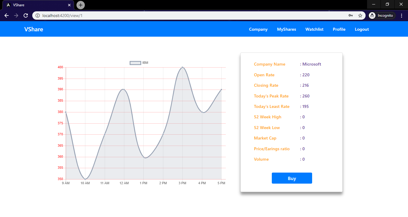Select the VShare browser tab
The height and width of the screenshot is (217, 408).
pos(38,5)
